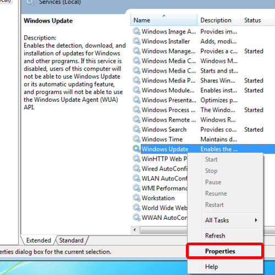Click the 'Adds, modi...' description cell

pyautogui.click(x=218, y=41)
